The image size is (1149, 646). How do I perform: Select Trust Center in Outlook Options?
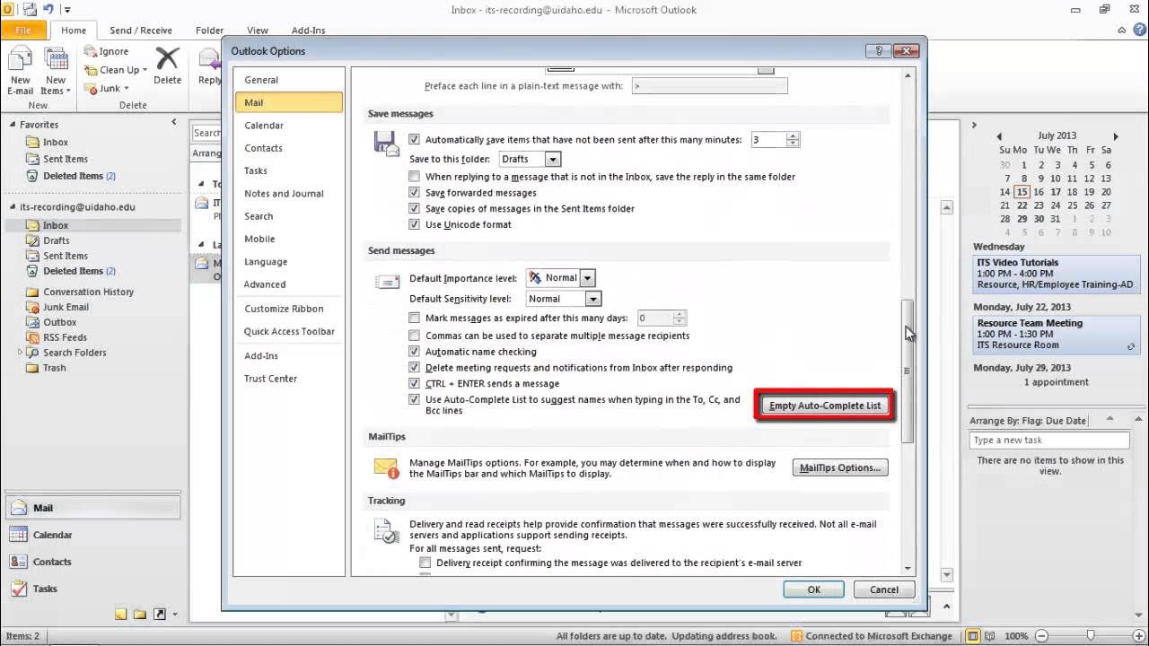[289, 379]
